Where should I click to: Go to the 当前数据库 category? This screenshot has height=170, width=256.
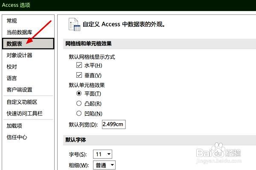pyautogui.click(x=19, y=32)
